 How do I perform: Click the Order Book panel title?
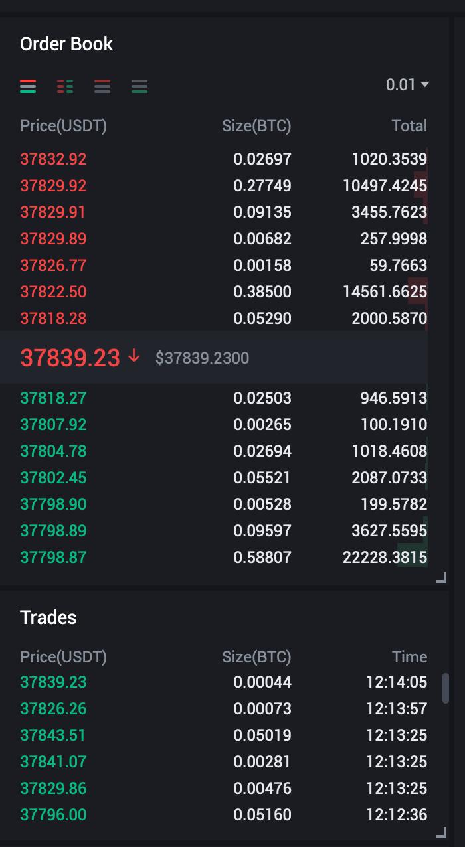(66, 44)
